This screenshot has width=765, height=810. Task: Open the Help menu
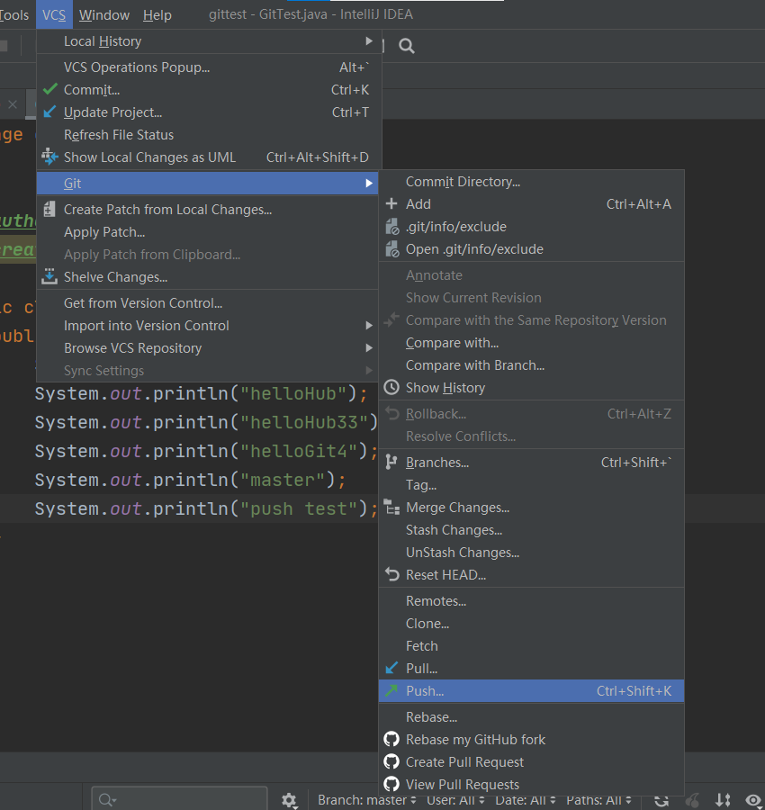pos(157,15)
